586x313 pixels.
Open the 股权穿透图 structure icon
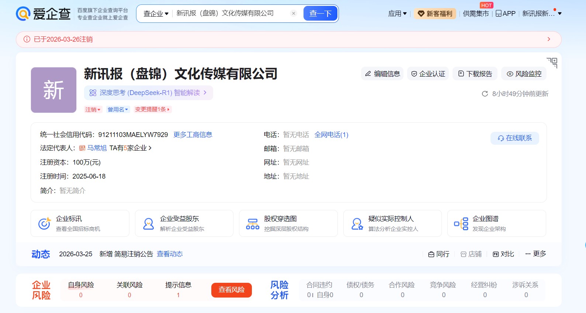pos(253,224)
